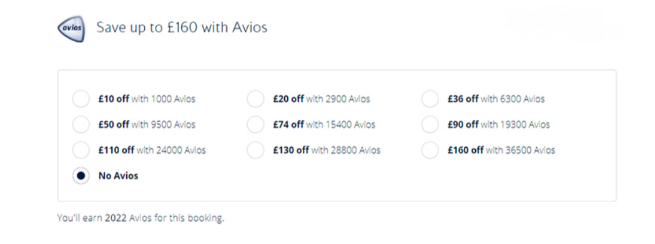This screenshot has height=244, width=655.
Task: Click the 'Save up to £160 with Avios' heading
Action: [x=182, y=27]
